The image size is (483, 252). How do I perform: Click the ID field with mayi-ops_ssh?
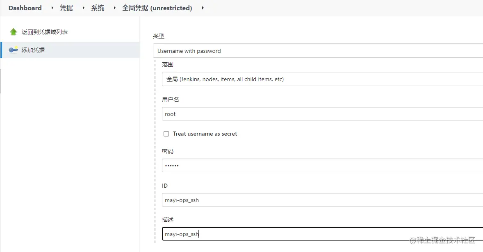pos(322,200)
